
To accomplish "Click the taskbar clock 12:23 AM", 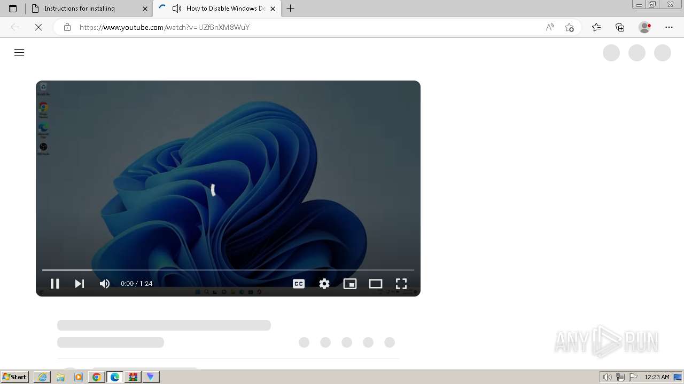I will click(657, 377).
